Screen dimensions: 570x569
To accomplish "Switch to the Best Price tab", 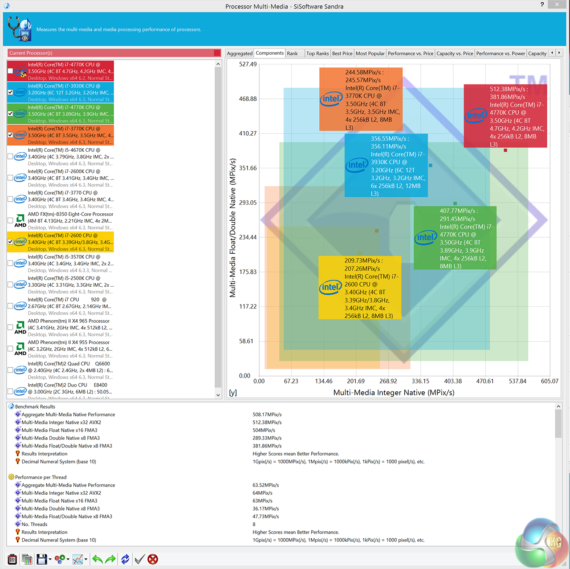I will click(342, 53).
